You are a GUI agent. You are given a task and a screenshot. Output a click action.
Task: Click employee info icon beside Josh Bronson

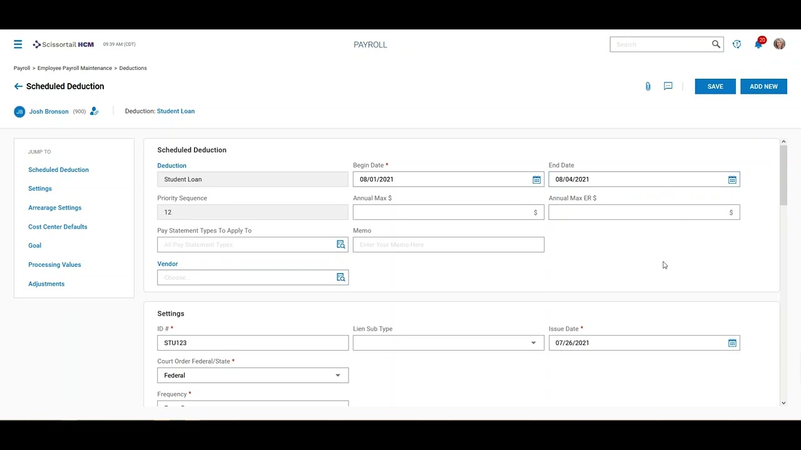(x=94, y=111)
